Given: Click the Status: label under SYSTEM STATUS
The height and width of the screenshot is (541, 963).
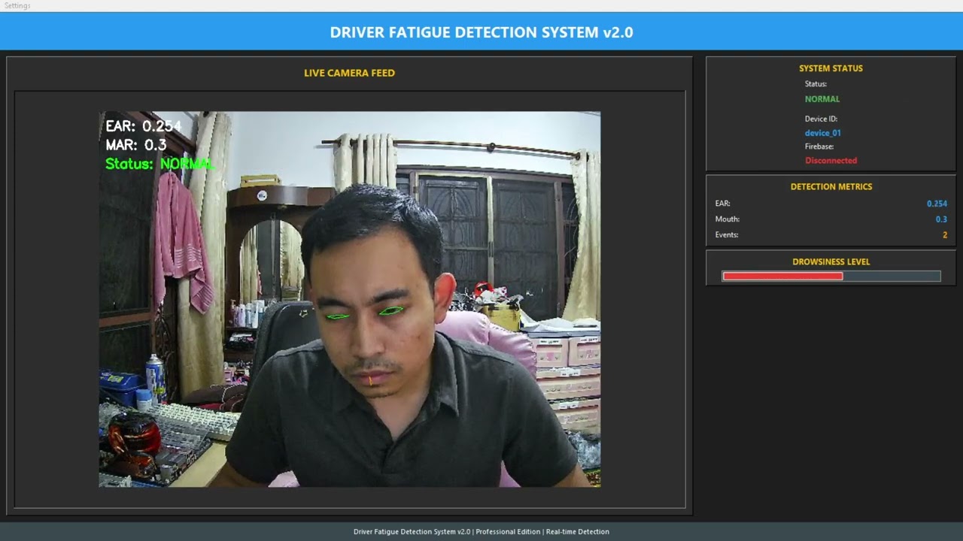Looking at the screenshot, I should coord(815,83).
